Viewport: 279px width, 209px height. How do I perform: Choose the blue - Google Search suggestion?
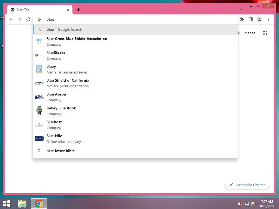point(135,29)
